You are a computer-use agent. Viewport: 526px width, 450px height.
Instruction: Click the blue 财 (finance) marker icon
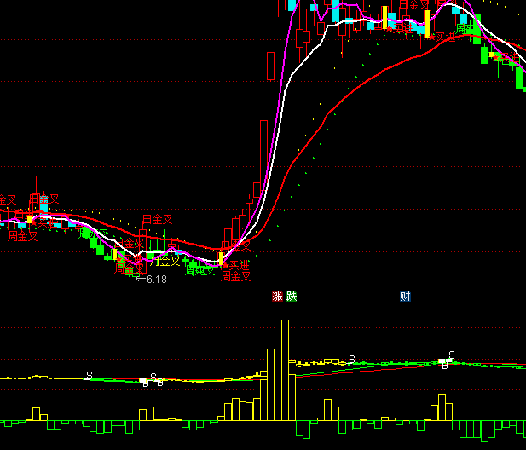(x=405, y=297)
